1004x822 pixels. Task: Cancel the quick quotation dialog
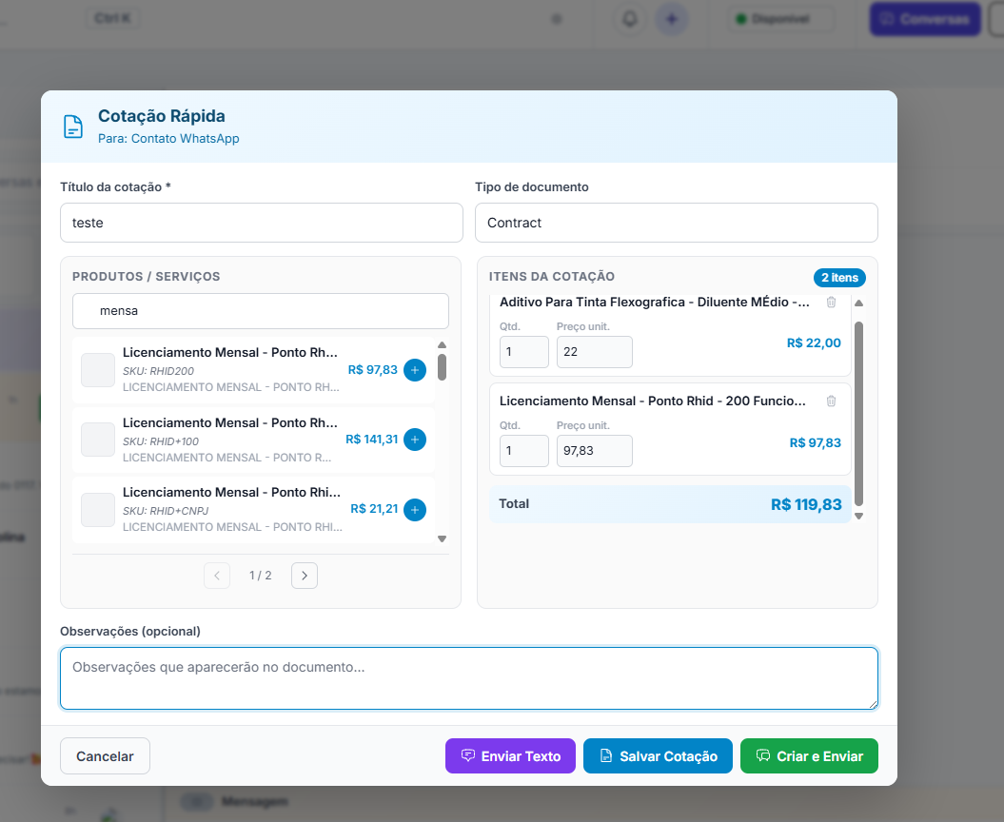pyautogui.click(x=105, y=756)
